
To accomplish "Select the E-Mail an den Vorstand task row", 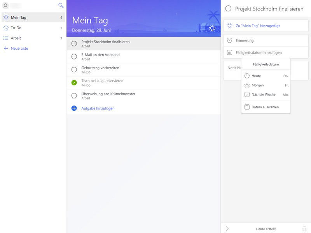I will coord(143,56).
